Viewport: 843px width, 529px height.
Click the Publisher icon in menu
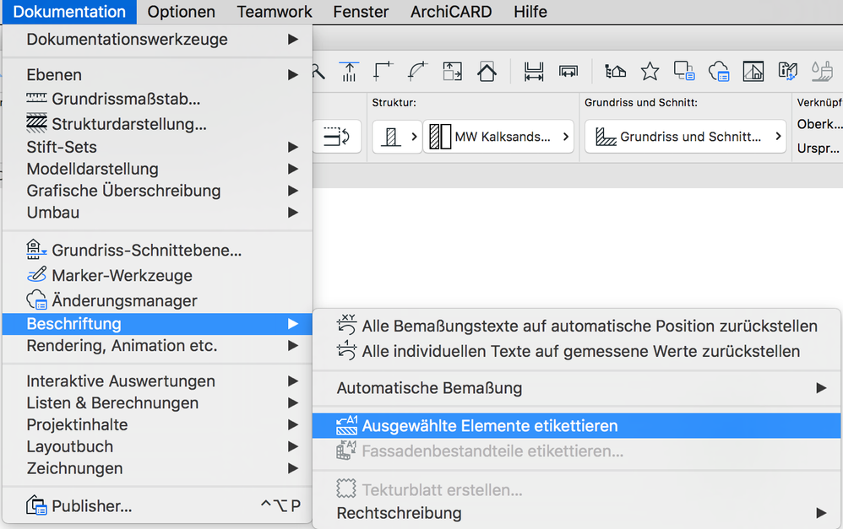[x=36, y=505]
